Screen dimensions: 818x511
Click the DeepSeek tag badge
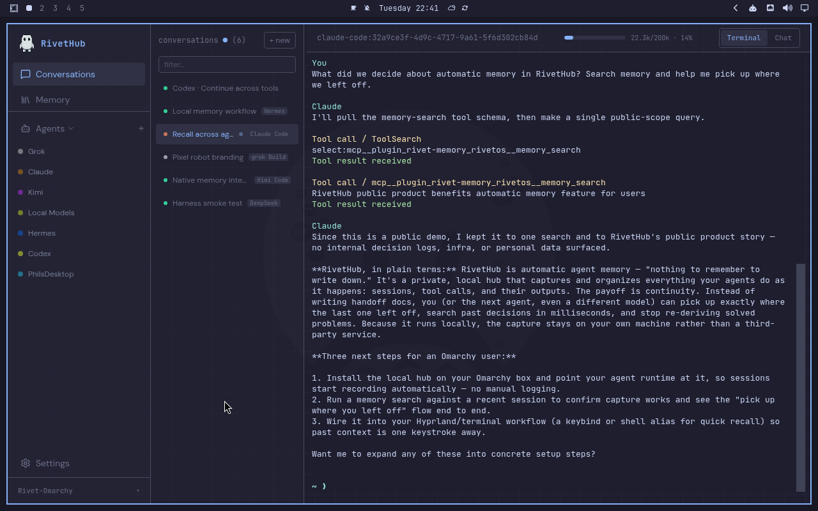[x=264, y=203]
